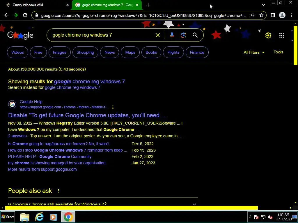Viewport: 298px width, 223px height.
Task: Select the Finance filter
Action: click(x=197, y=52)
